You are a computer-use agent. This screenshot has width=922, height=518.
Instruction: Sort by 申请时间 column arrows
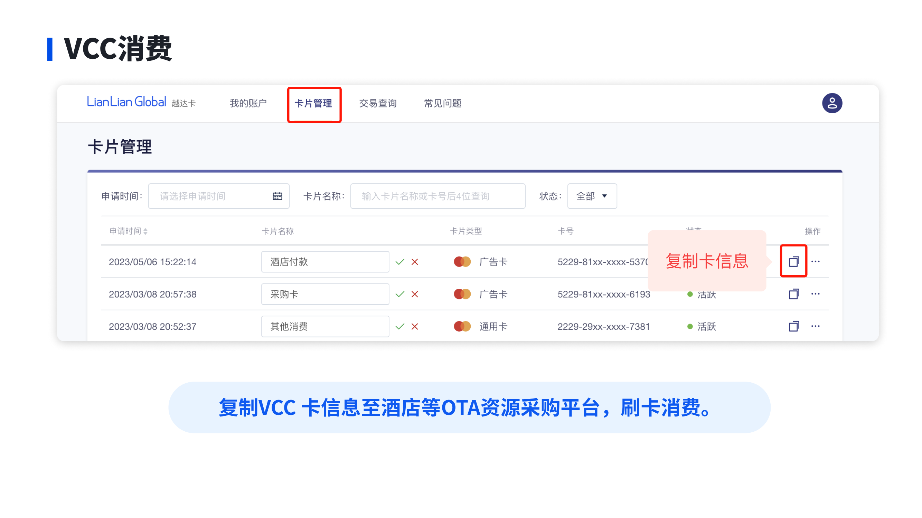click(145, 231)
